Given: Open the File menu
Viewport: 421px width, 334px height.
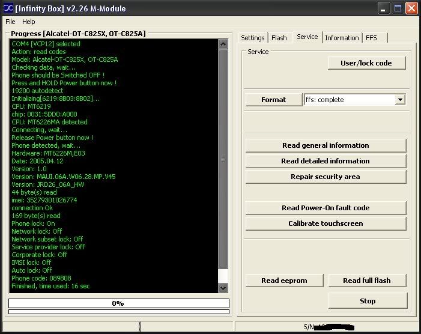Looking at the screenshot, I should [x=10, y=22].
